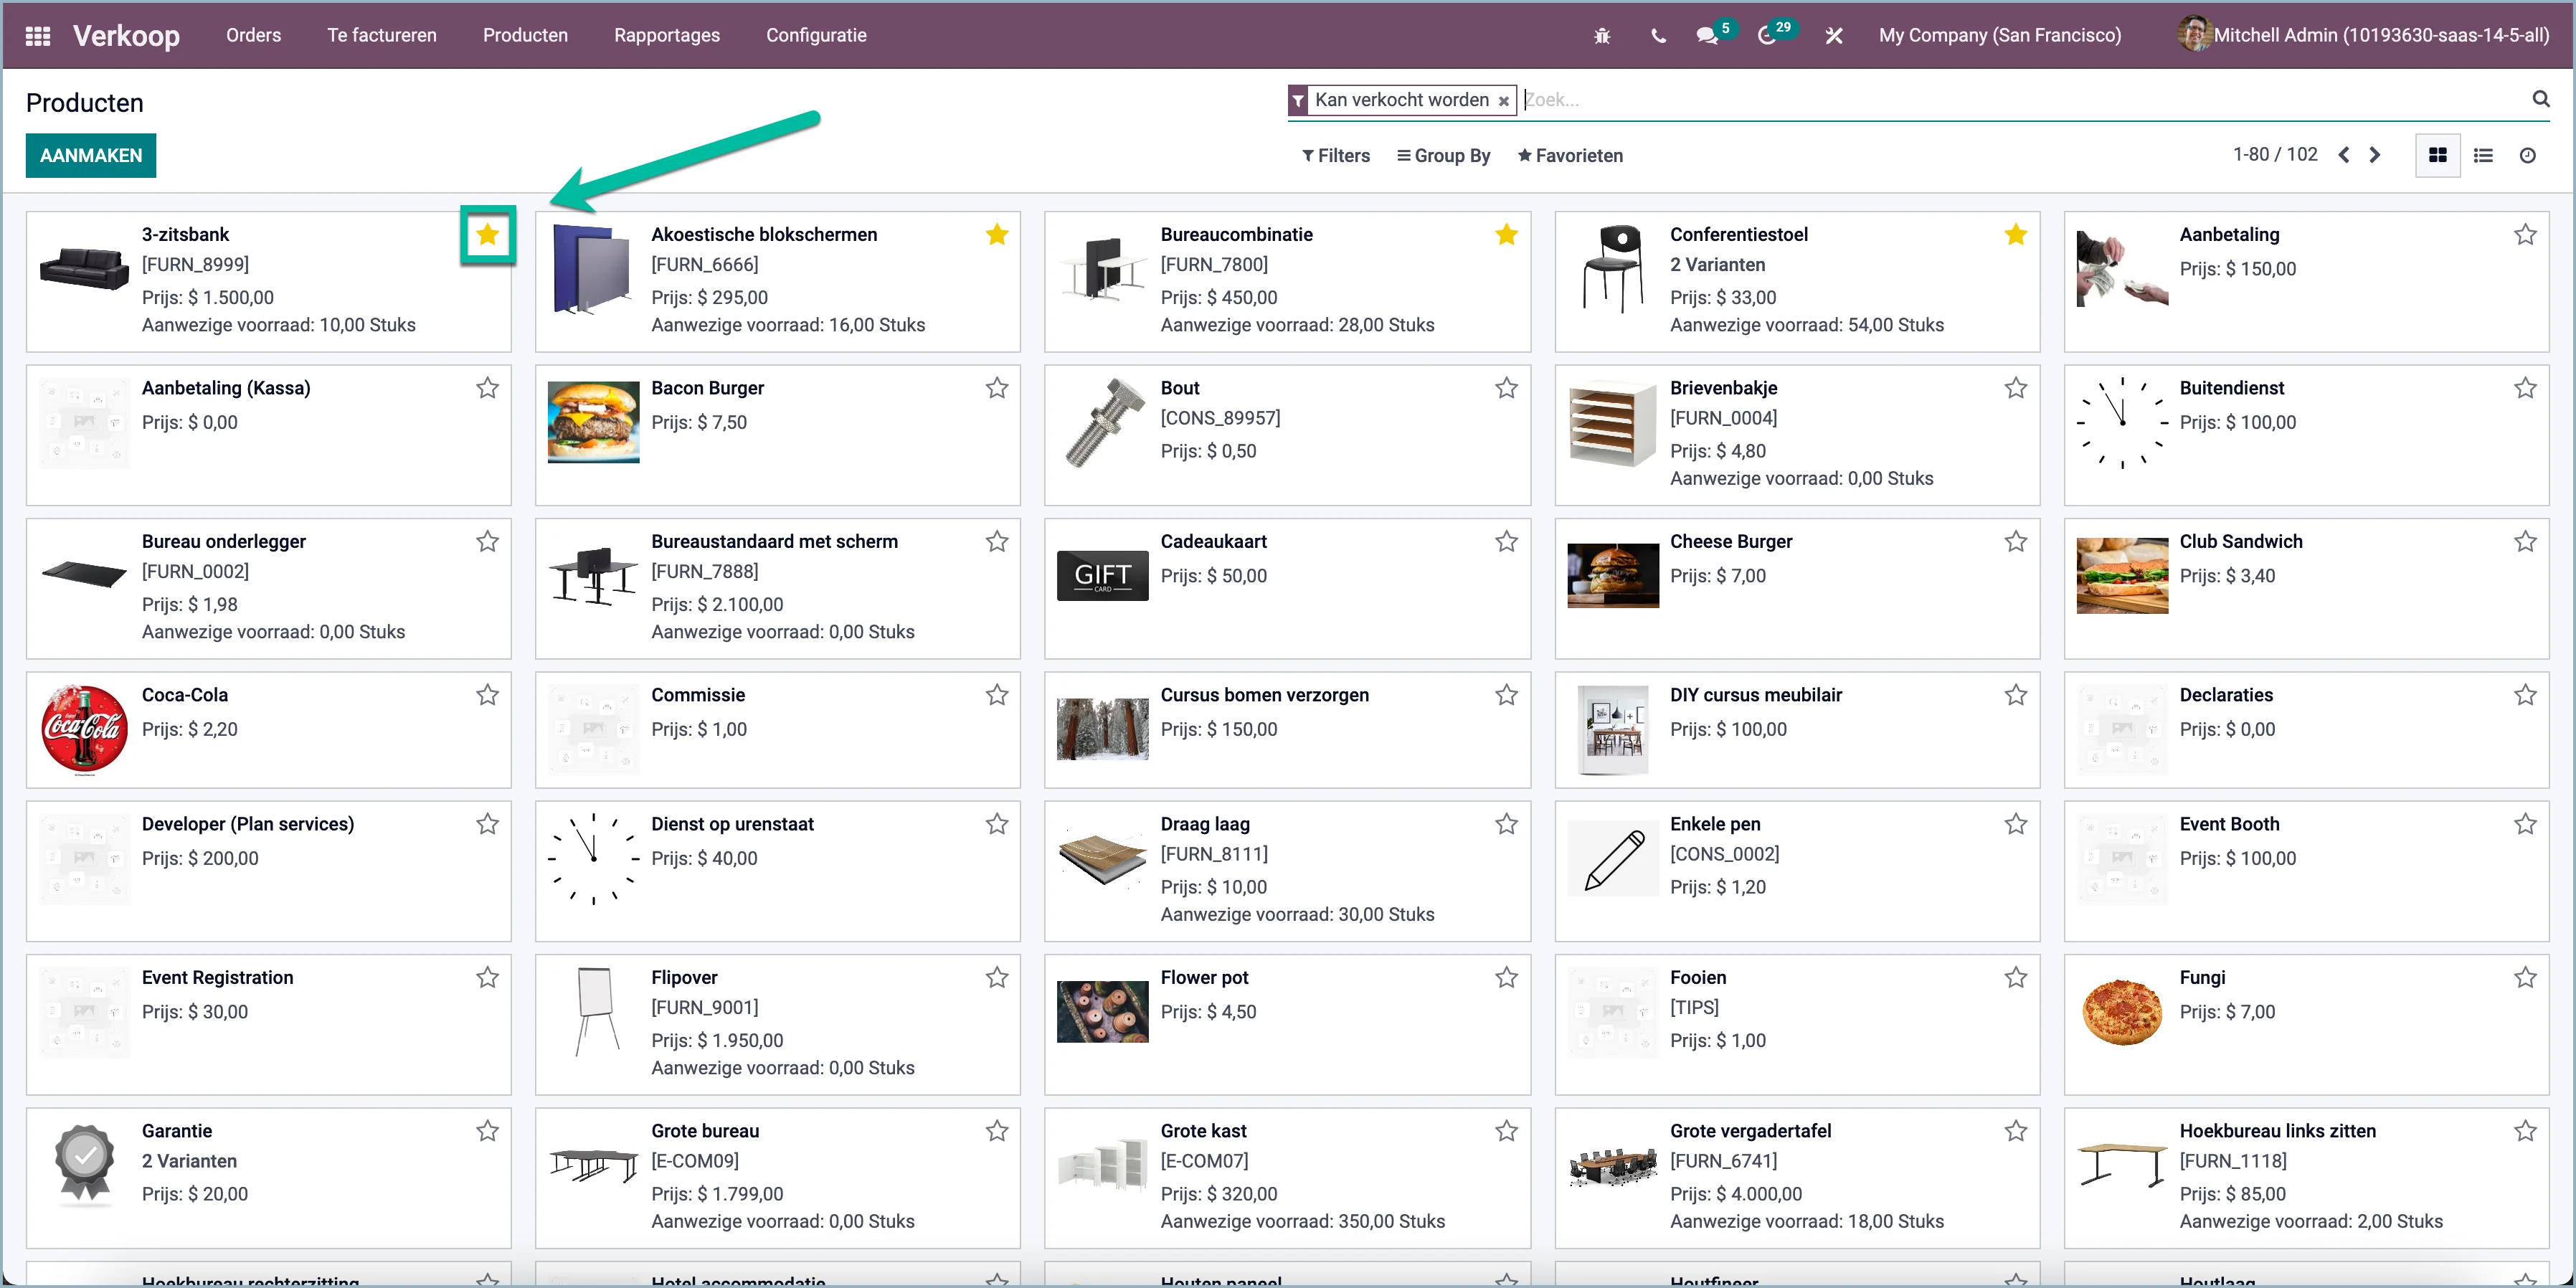
Task: Open the Cadeaukaart GIFT card image
Action: point(1102,576)
